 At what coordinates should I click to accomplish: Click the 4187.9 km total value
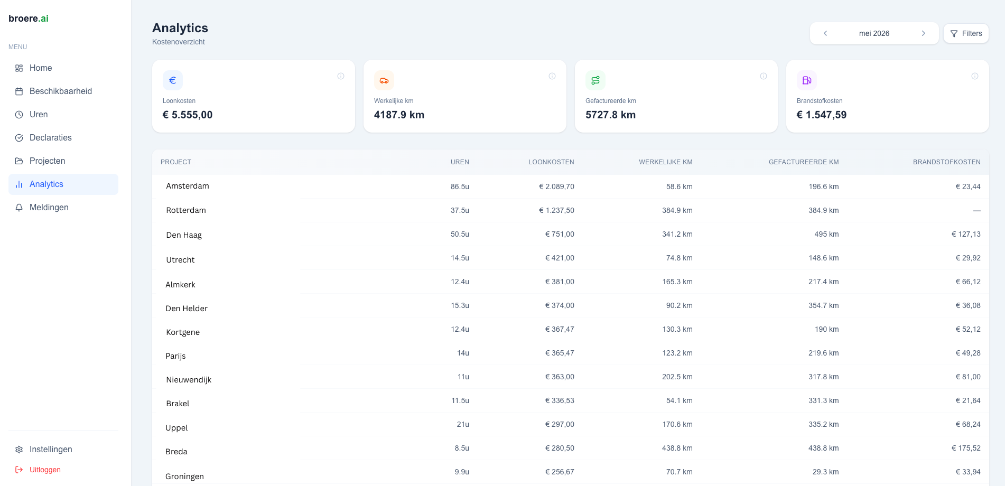[399, 115]
